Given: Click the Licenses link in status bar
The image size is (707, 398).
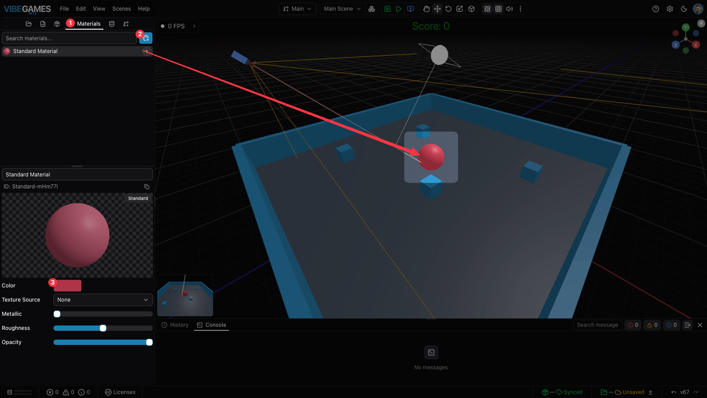Looking at the screenshot, I should (120, 392).
